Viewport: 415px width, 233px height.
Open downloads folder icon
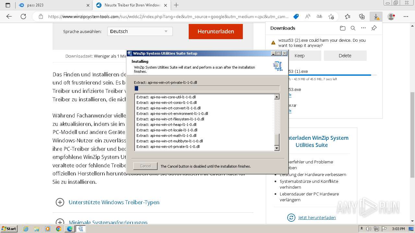[342, 28]
